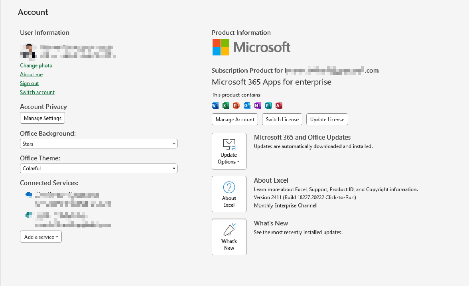Open the About me link
469x286 pixels.
31,75
